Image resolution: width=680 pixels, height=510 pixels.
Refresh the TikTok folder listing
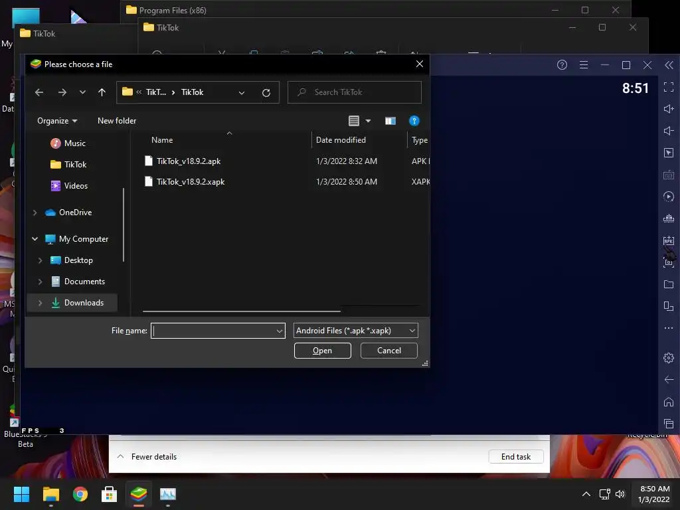(x=266, y=92)
